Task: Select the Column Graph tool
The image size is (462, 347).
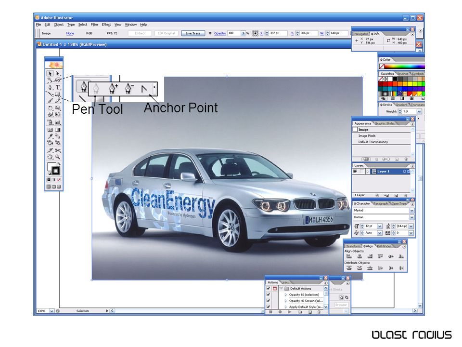Action: click(x=58, y=122)
